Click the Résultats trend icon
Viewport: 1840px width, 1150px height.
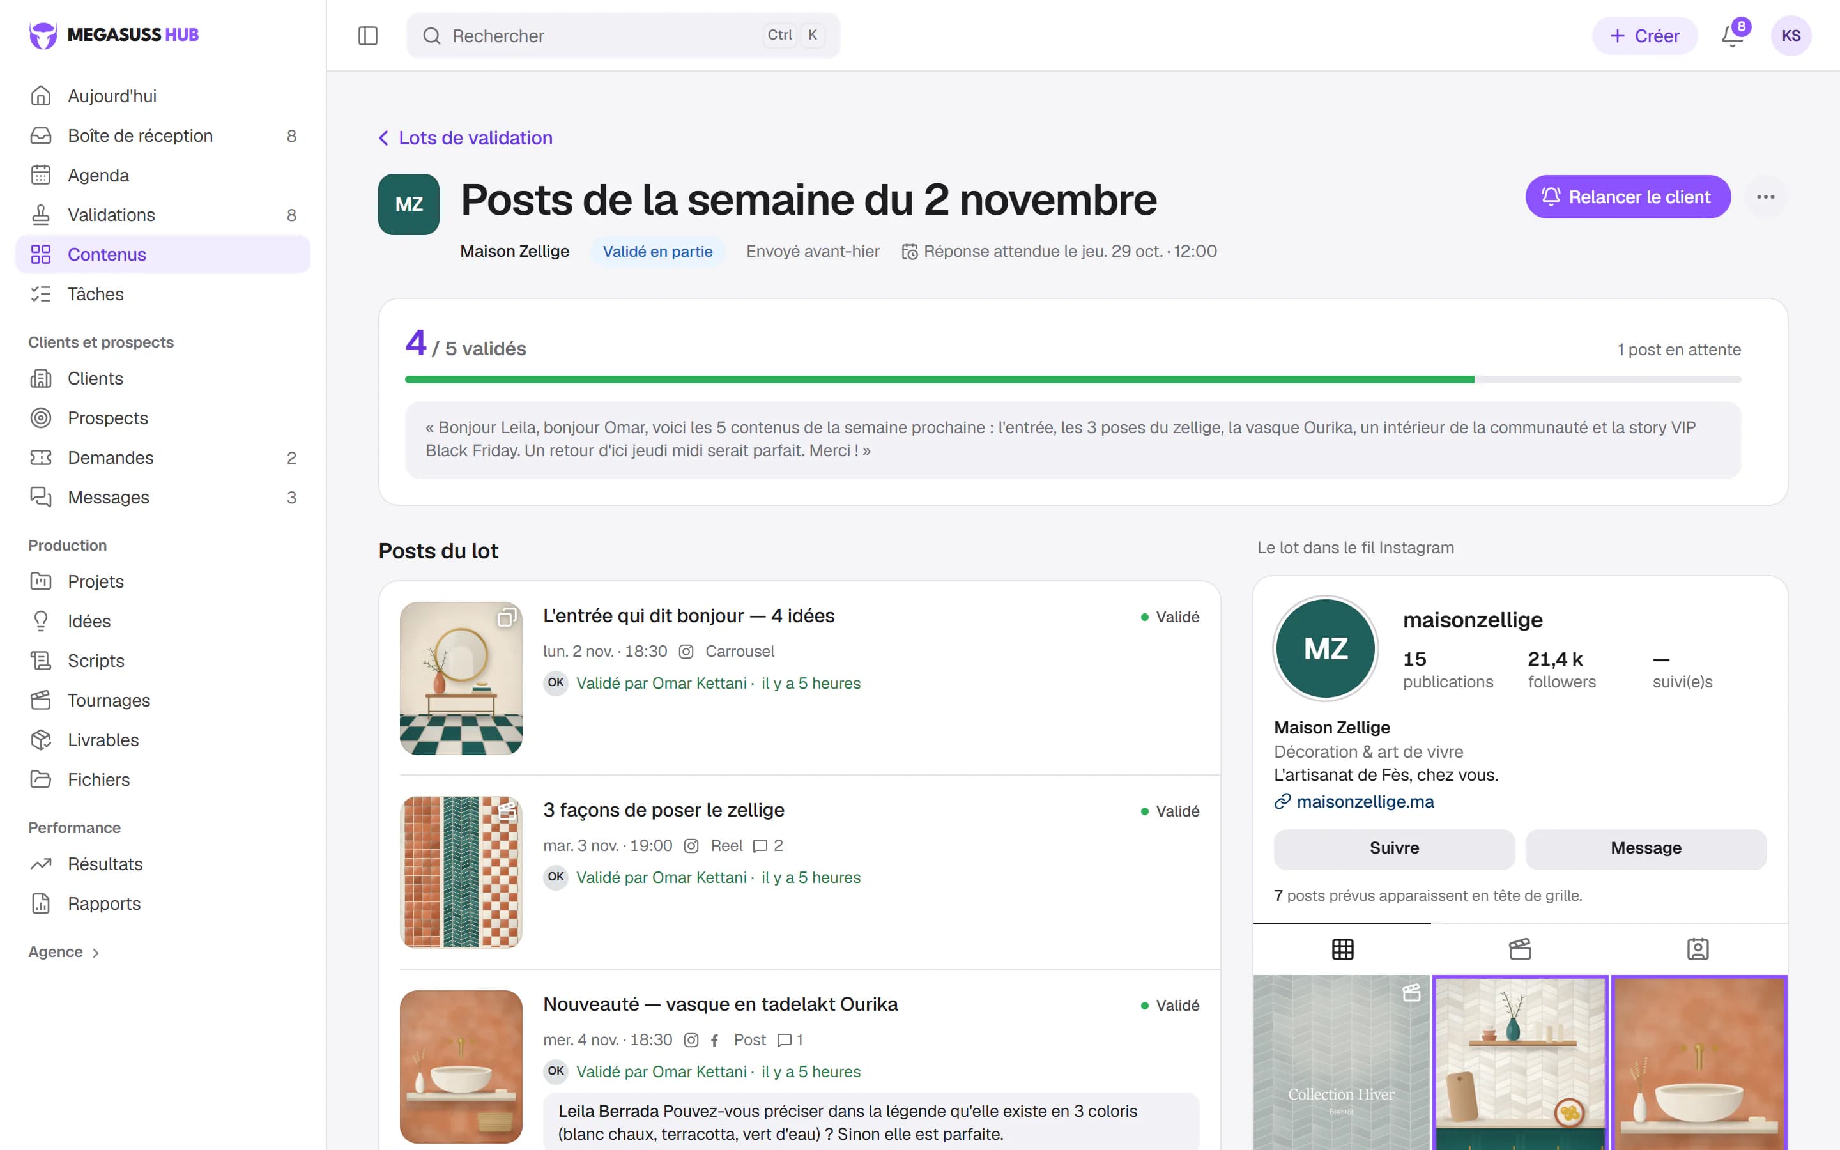[41, 863]
